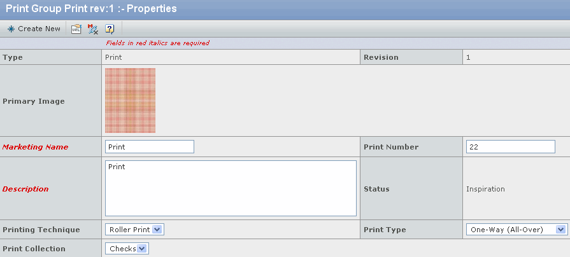
Task: Click inside the Description text area
Action: 231,188
